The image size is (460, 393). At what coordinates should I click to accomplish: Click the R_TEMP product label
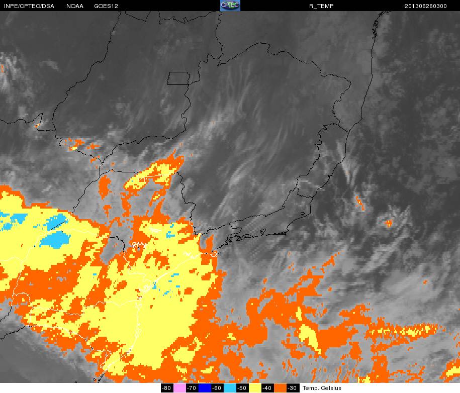point(321,6)
